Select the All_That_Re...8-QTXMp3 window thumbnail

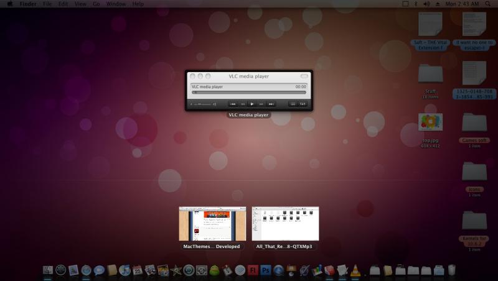285,224
